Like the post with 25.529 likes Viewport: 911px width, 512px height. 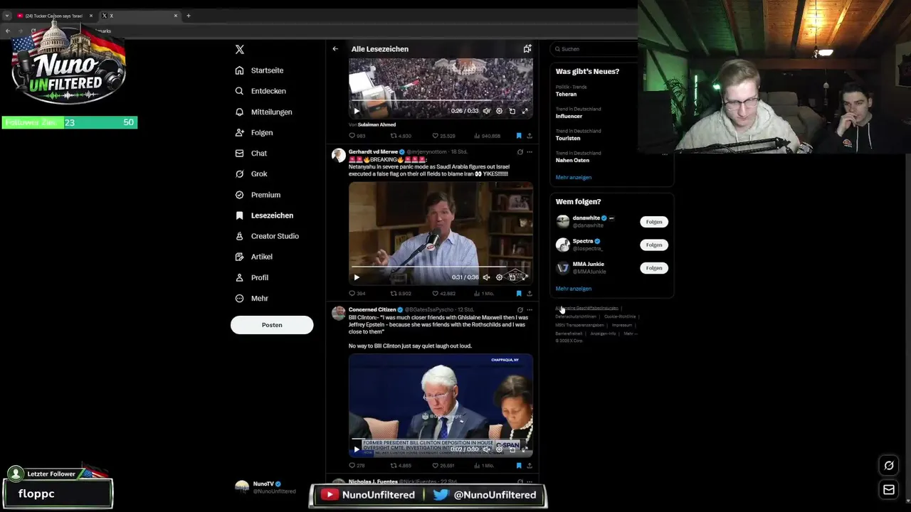click(444, 135)
